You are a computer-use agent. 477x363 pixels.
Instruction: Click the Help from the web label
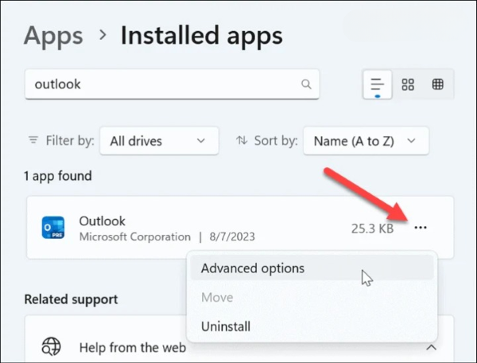[x=133, y=347]
